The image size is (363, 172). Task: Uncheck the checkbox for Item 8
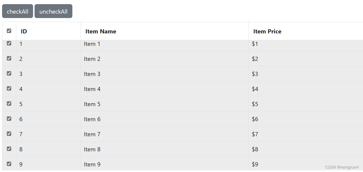(x=9, y=149)
